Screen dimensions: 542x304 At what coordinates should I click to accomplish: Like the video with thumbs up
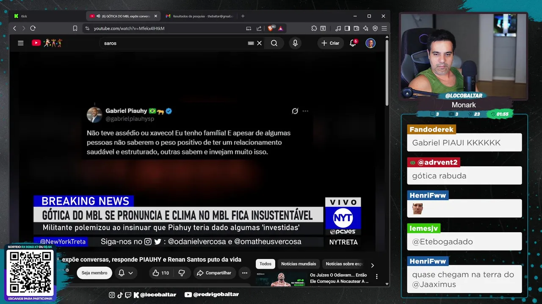click(x=161, y=273)
